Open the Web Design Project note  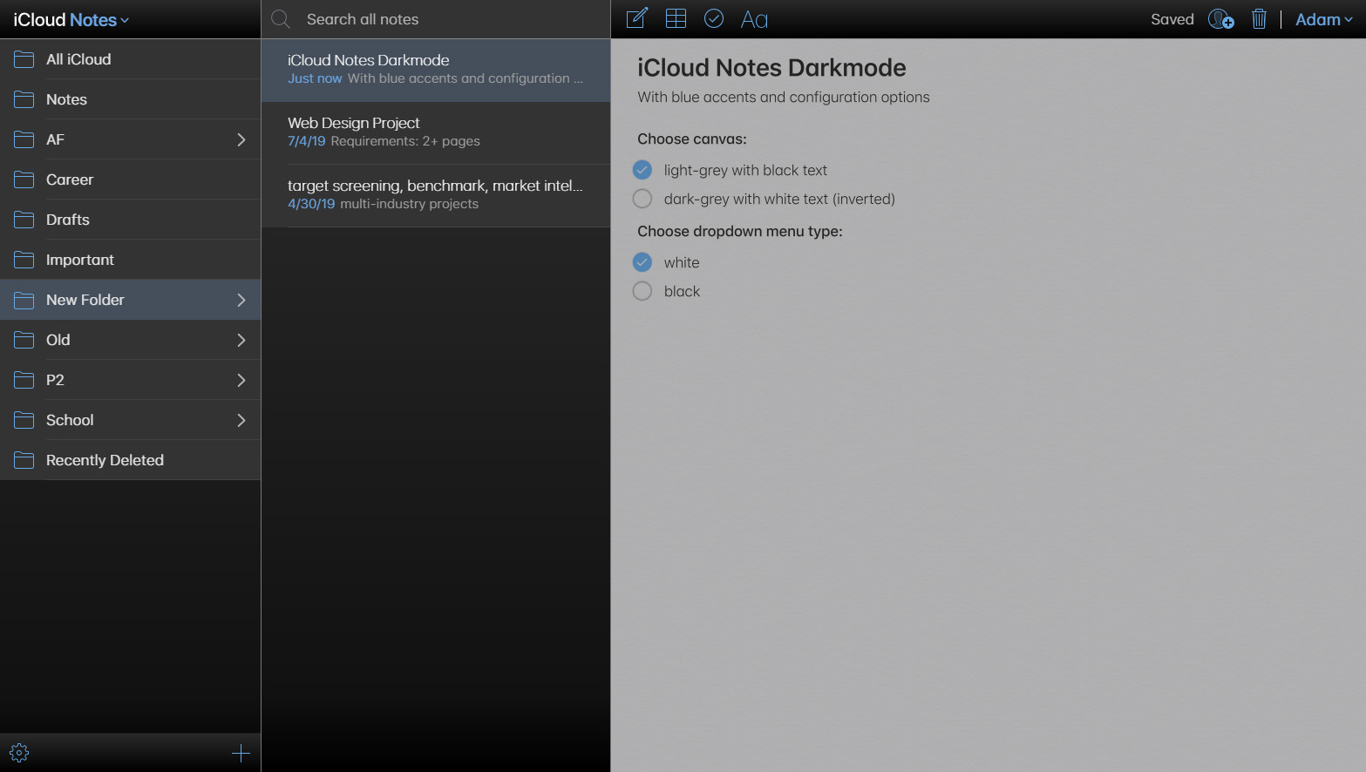[x=436, y=132]
